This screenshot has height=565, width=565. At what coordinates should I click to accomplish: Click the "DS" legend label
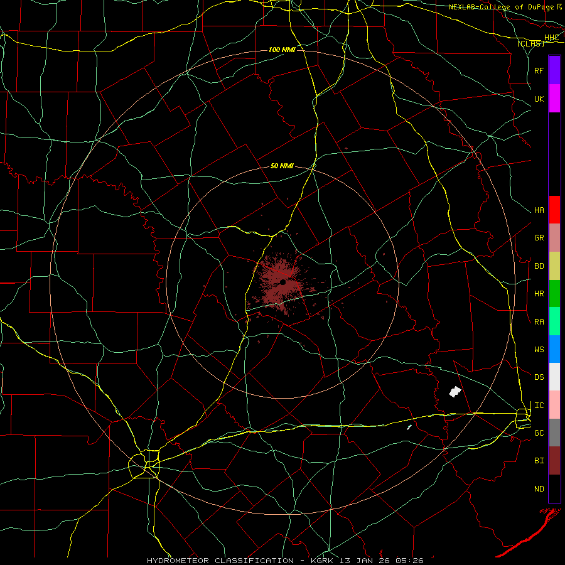(x=539, y=377)
